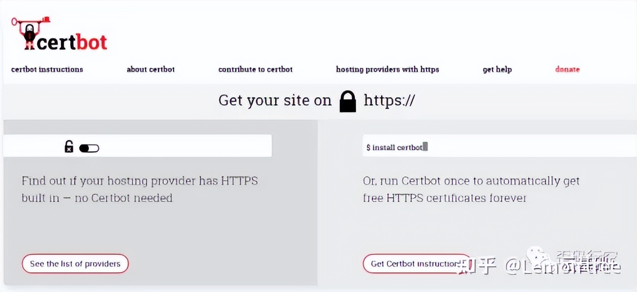Navigate to contribute to certbot
637x292 pixels.
click(255, 69)
